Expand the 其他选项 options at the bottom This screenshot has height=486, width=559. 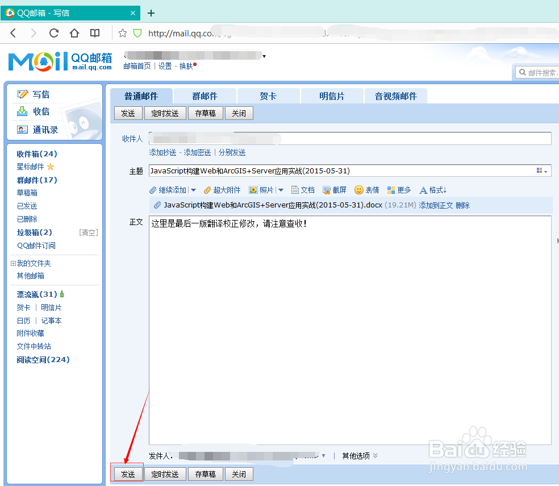[x=358, y=455]
